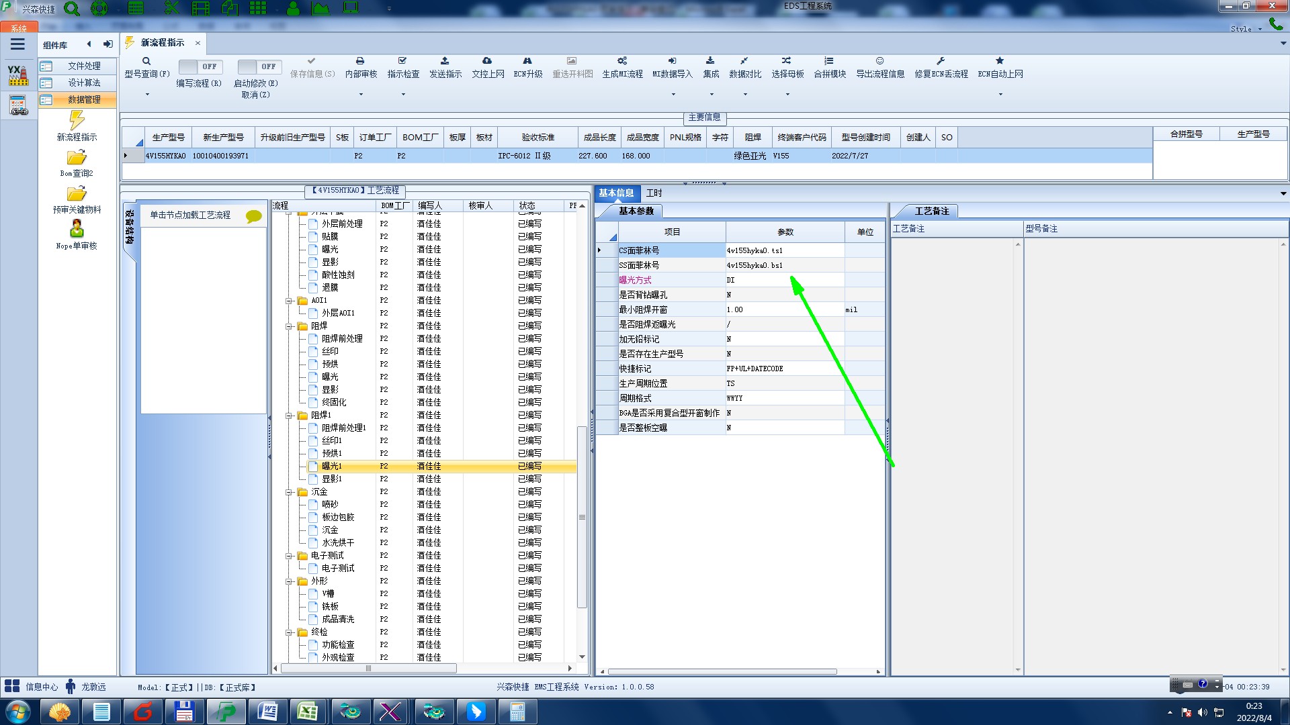1290x725 pixels.
Task: Collapse the 沉金 tree folder
Action: (x=289, y=492)
